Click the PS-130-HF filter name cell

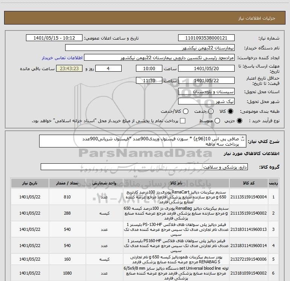pyautogui.click(x=176, y=229)
